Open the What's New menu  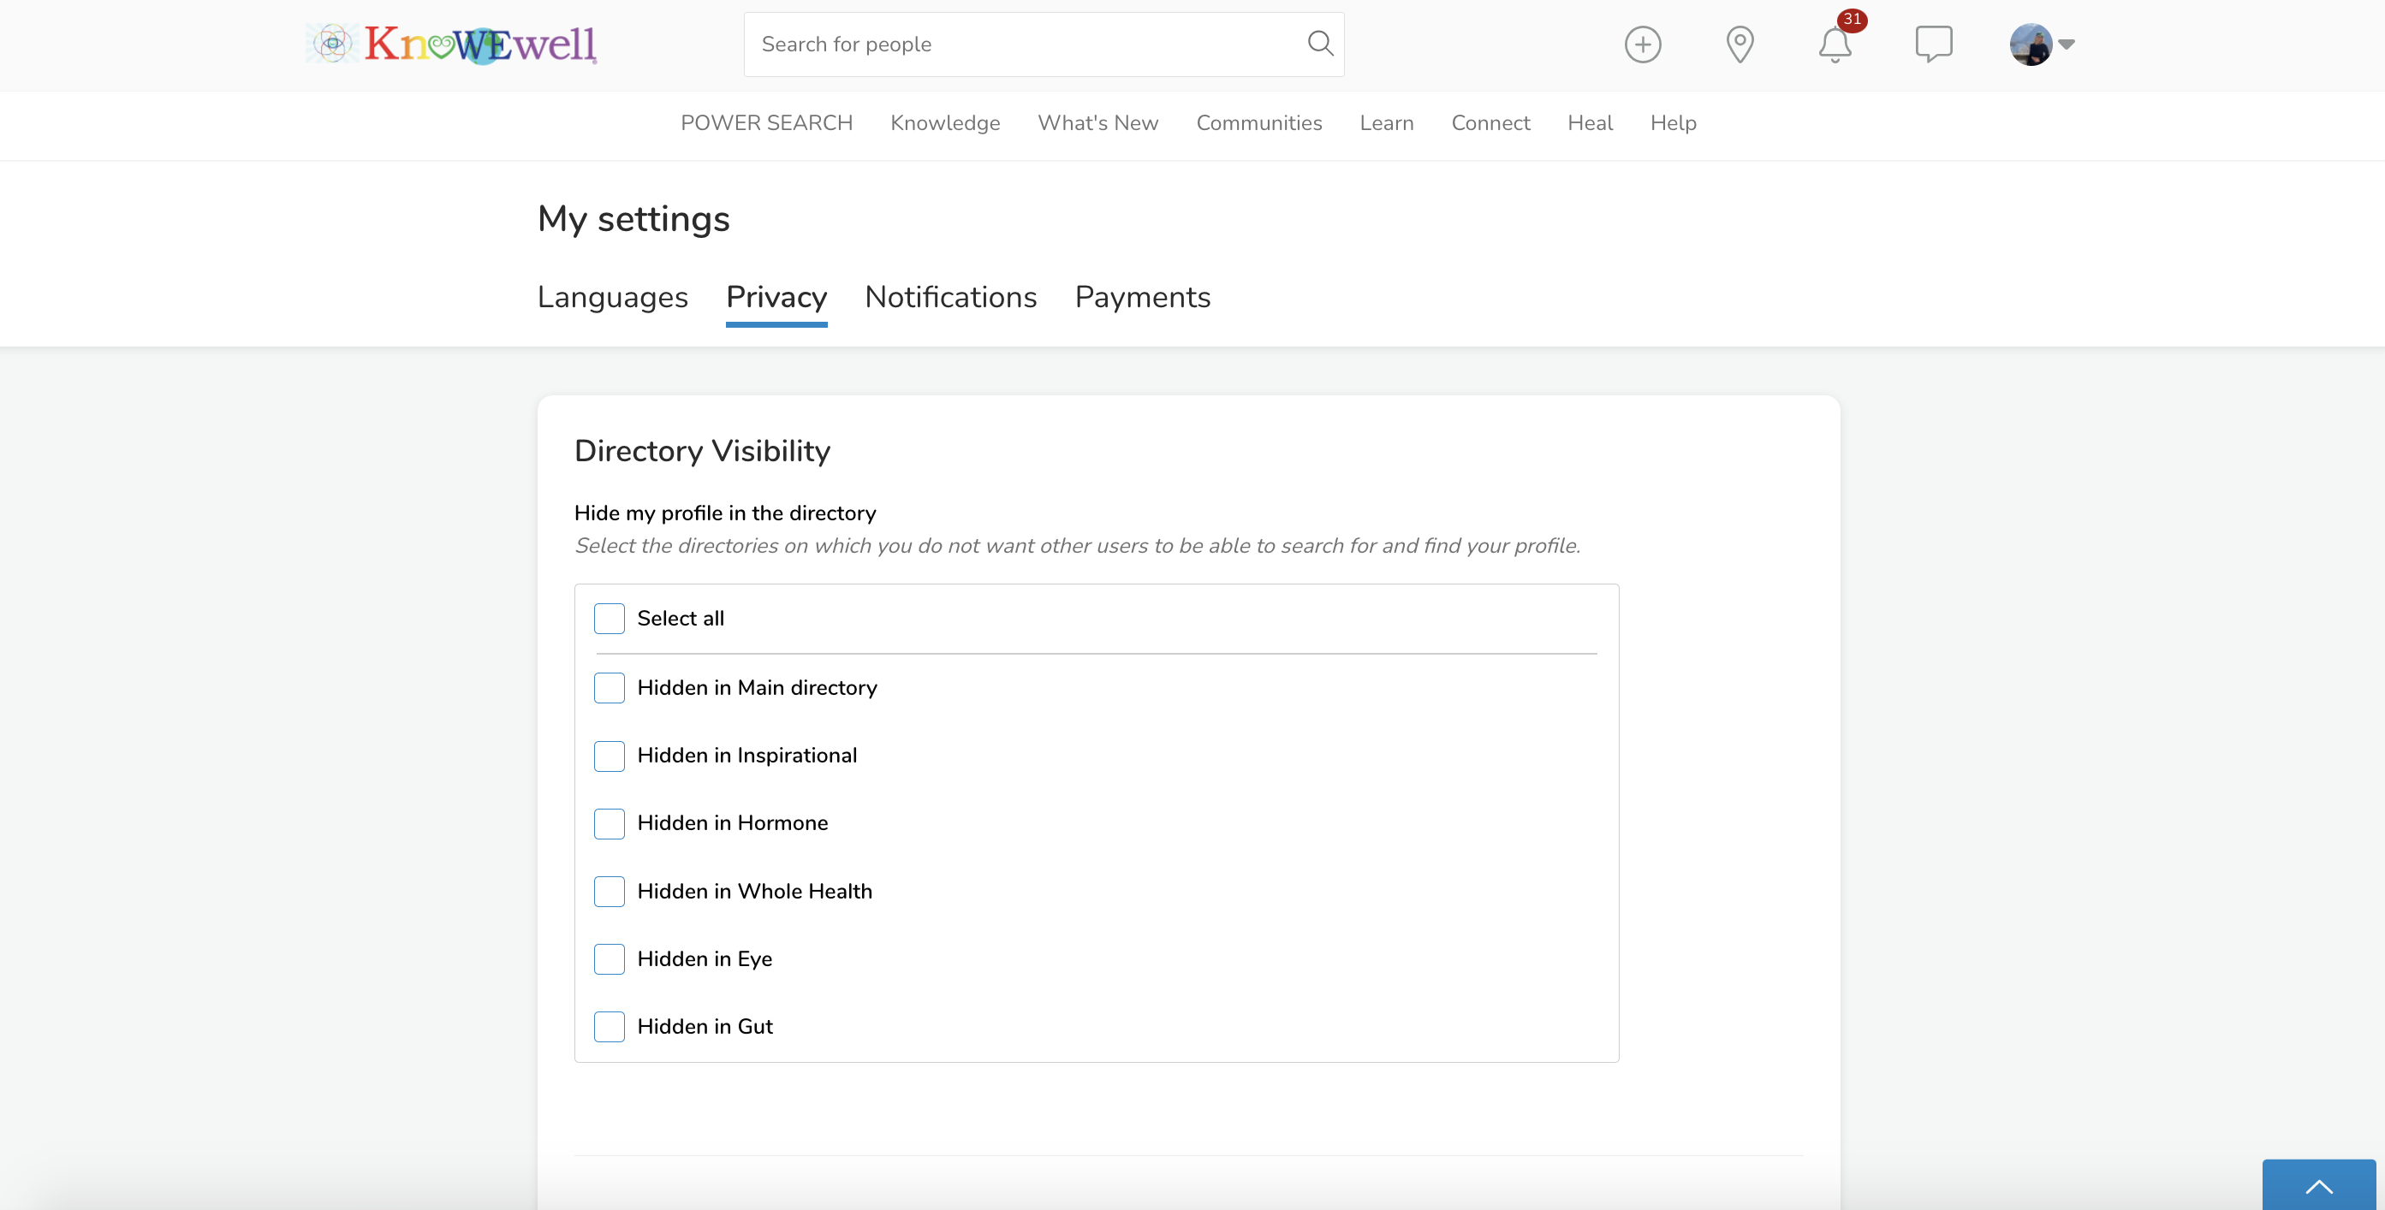click(x=1098, y=123)
